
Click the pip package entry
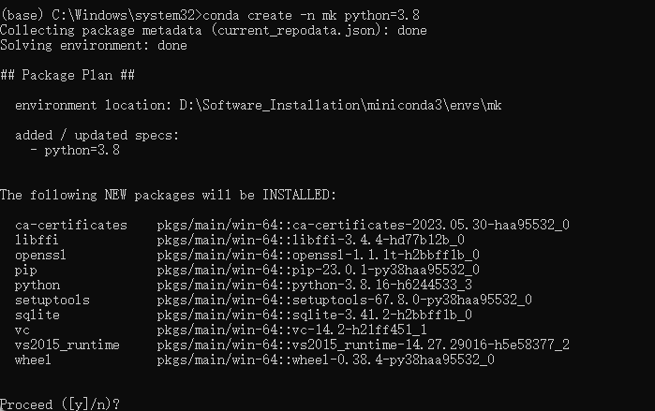(246, 270)
